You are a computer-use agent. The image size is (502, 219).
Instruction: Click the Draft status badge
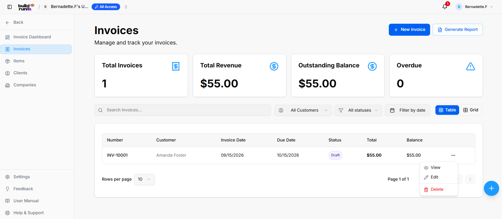(335, 155)
